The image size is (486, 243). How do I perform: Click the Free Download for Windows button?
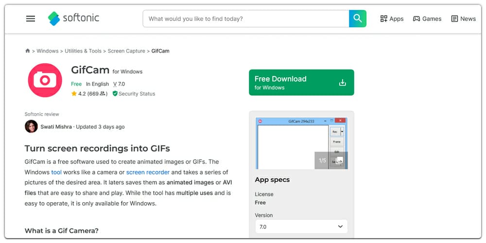coord(301,83)
